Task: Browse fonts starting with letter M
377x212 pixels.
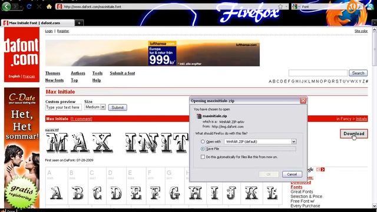Action: (313, 81)
